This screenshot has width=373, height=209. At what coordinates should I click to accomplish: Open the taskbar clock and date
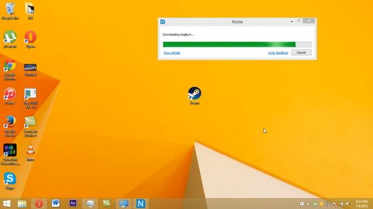pos(361,204)
